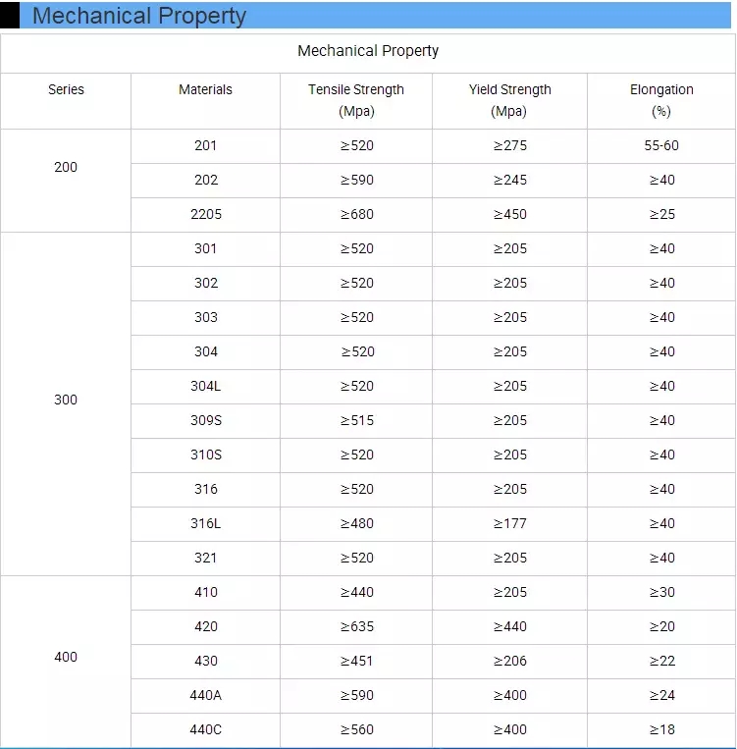The image size is (737, 749).
Task: Click the Yield Strength (Mpa) column header
Action: [x=509, y=100]
